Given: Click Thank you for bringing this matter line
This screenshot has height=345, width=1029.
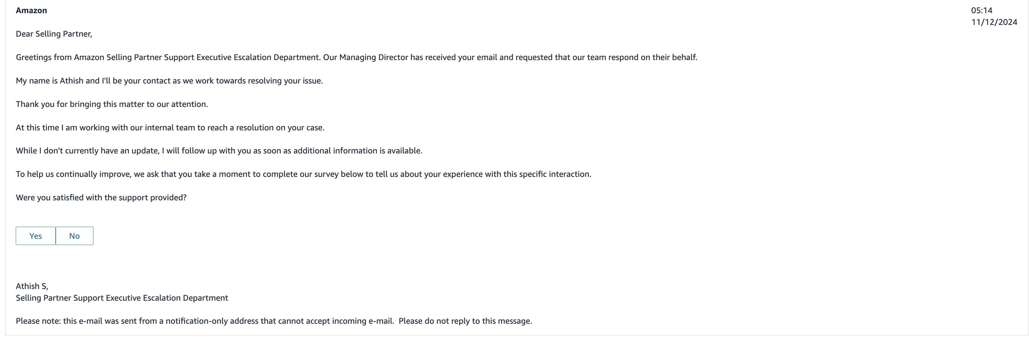Looking at the screenshot, I should point(112,104).
